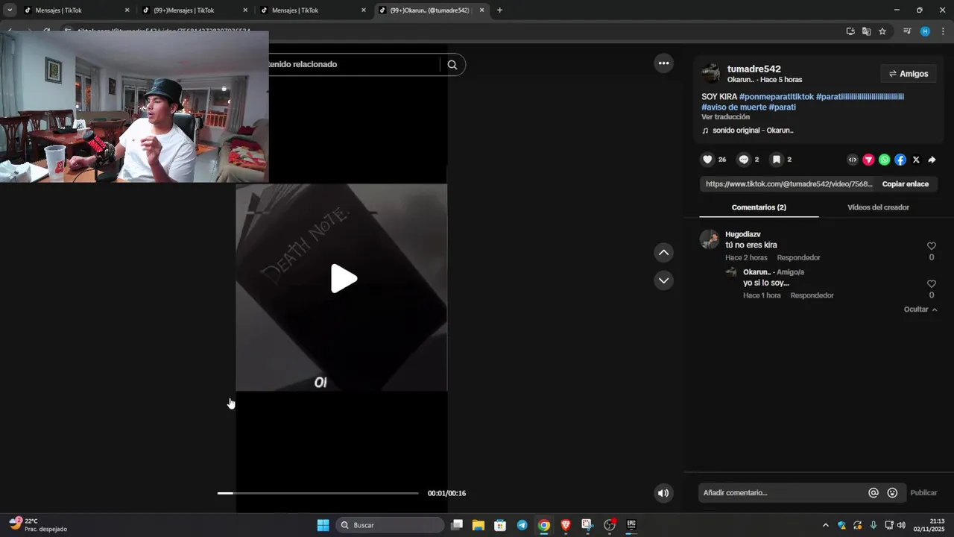The width and height of the screenshot is (954, 537).
Task: Open more share options arrow
Action: pyautogui.click(x=932, y=160)
